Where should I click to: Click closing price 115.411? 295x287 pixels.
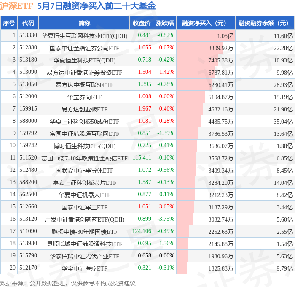pos(142,158)
